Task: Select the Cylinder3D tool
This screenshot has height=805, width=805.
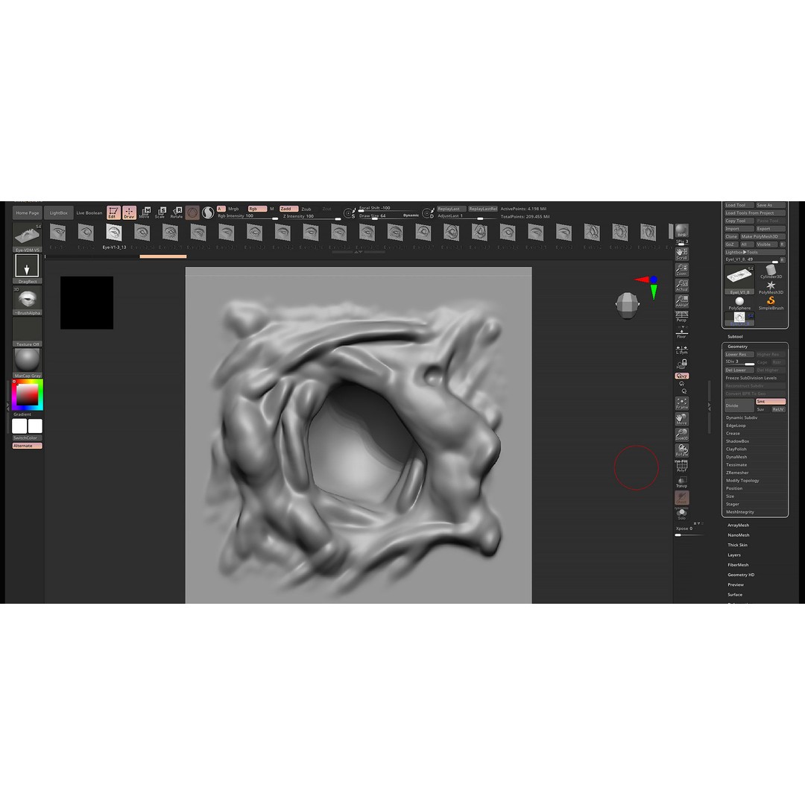Action: point(771,271)
